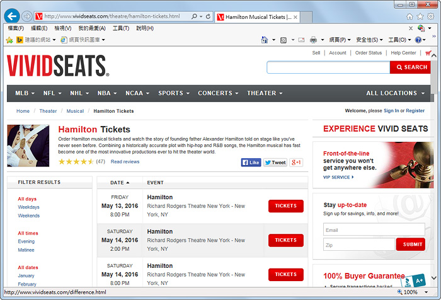Click the Help Center link
Image resolution: width=441 pixels, height=300 pixels.
(403, 53)
